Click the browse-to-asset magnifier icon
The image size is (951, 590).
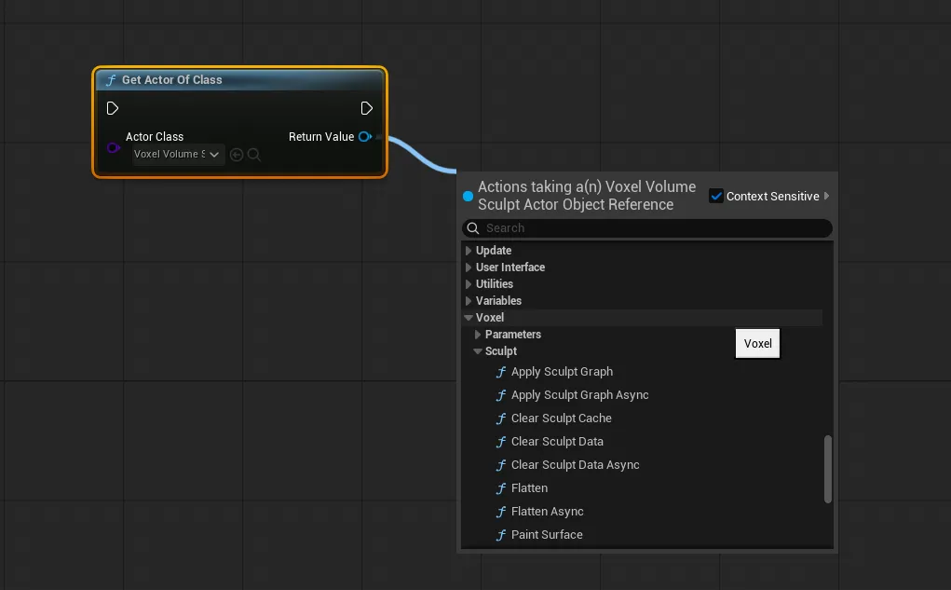[253, 155]
